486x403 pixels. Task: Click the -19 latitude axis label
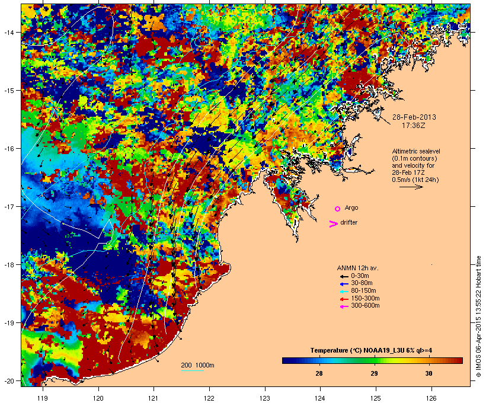[x=9, y=323]
